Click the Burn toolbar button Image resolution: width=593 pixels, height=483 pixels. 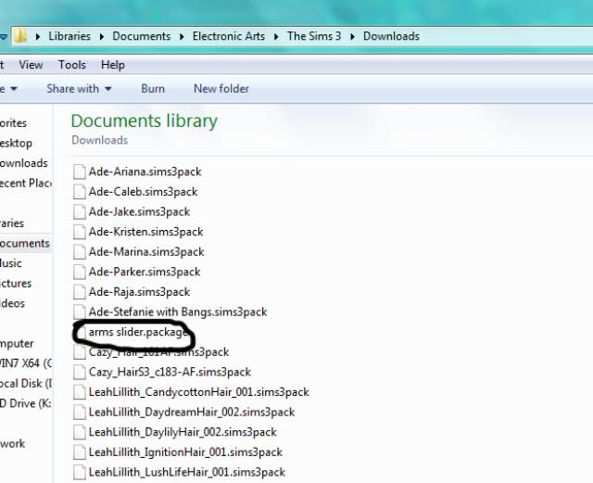pyautogui.click(x=153, y=89)
